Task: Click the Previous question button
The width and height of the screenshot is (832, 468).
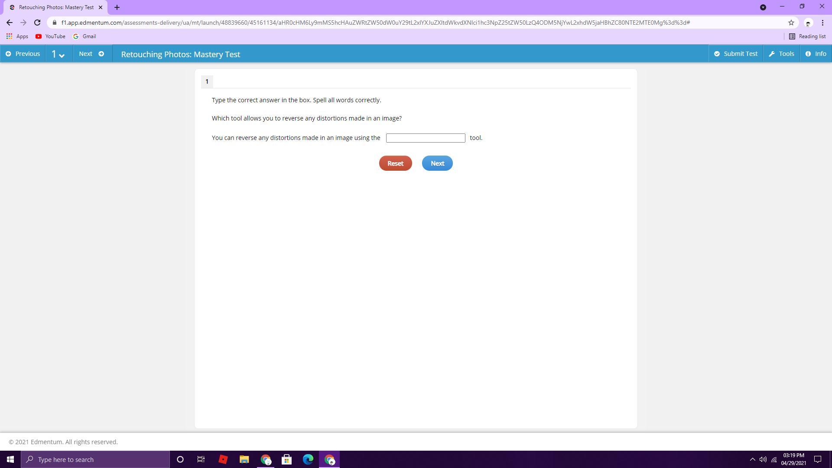Action: [x=23, y=54]
